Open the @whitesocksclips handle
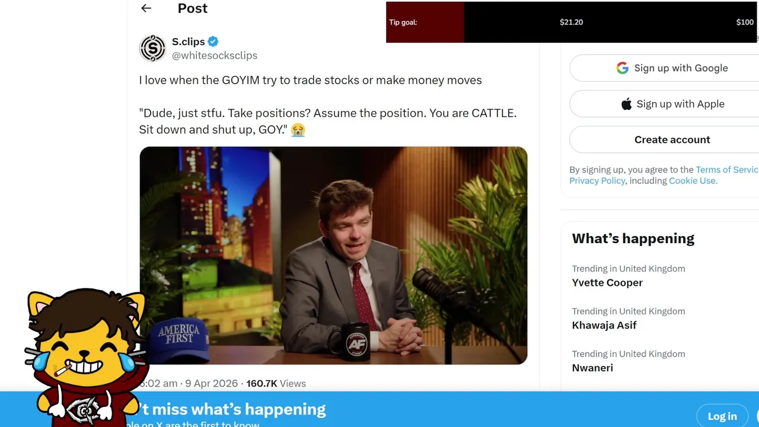The height and width of the screenshot is (427, 759). [x=215, y=55]
